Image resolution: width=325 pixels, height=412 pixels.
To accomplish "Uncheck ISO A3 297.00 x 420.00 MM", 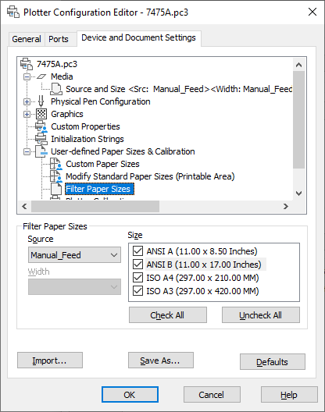I will (138, 291).
